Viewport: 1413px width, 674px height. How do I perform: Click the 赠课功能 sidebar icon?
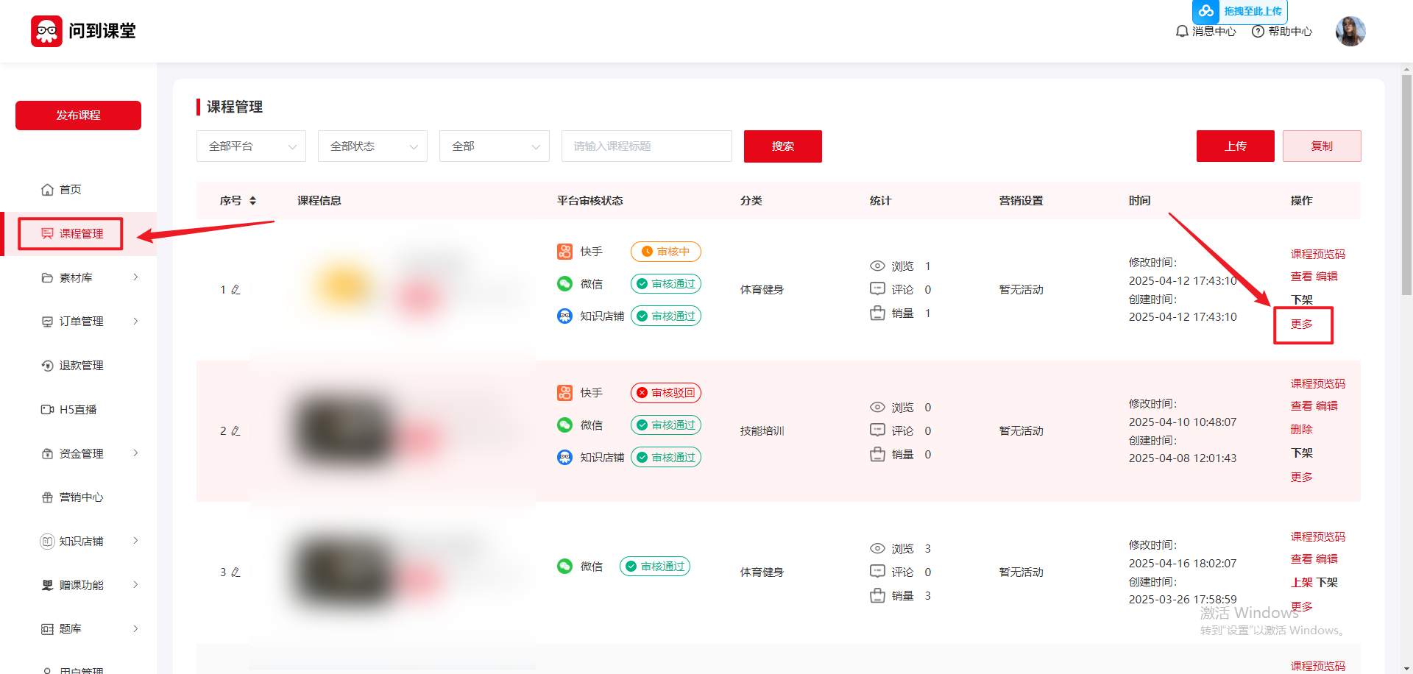(x=47, y=585)
